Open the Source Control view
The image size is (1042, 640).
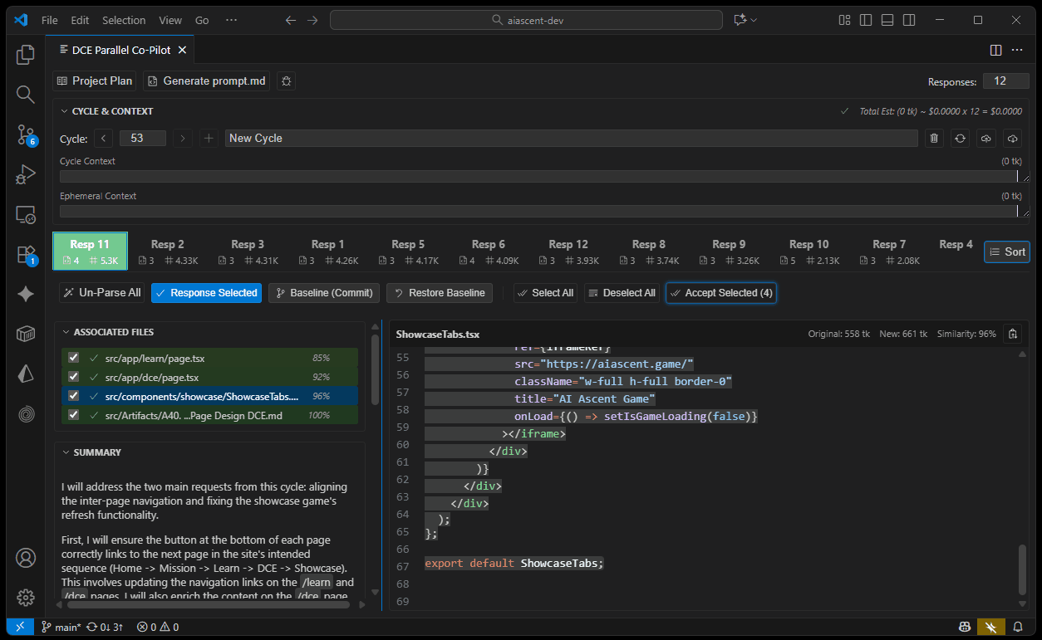tap(26, 134)
